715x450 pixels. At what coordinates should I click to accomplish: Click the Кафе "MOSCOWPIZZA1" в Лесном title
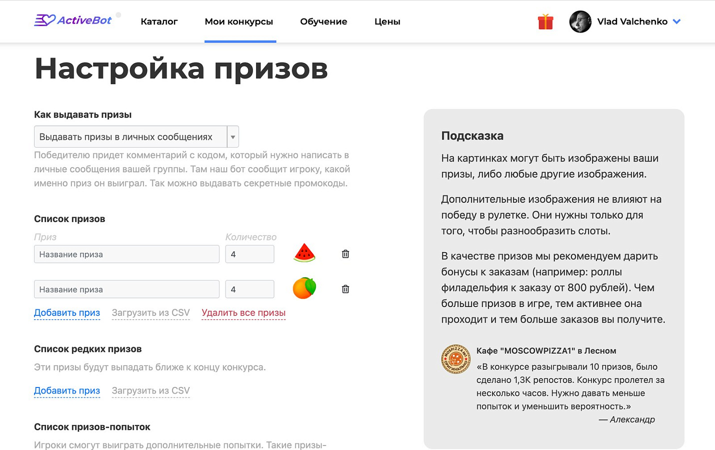[x=546, y=350]
